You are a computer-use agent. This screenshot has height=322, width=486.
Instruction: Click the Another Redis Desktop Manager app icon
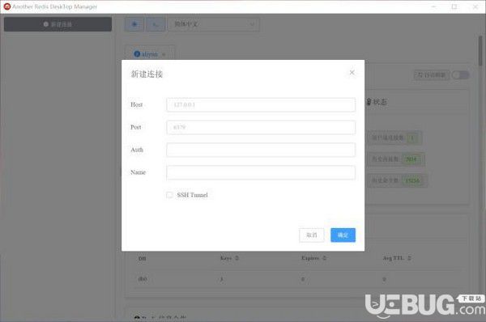[x=6, y=6]
